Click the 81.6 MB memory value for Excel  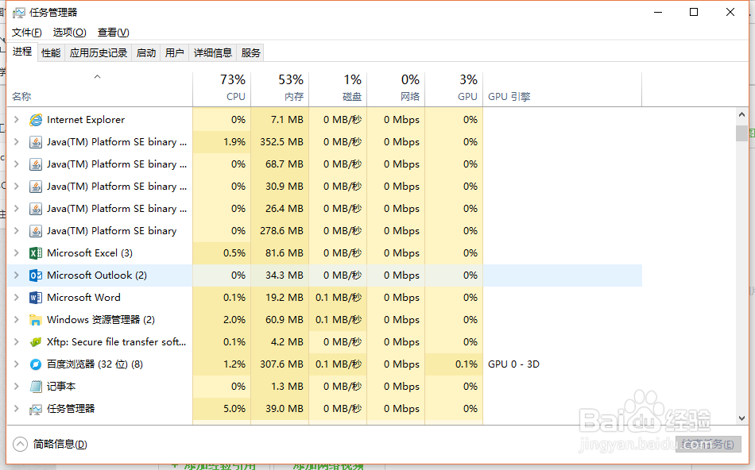(x=284, y=253)
